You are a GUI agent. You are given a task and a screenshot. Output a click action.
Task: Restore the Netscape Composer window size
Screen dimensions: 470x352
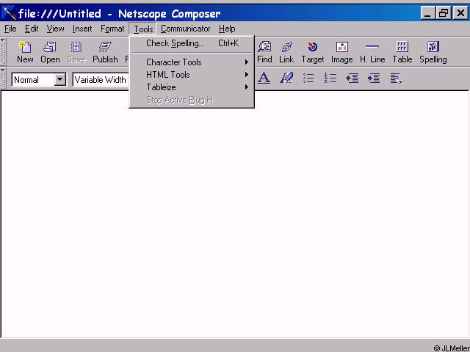pyautogui.click(x=444, y=13)
